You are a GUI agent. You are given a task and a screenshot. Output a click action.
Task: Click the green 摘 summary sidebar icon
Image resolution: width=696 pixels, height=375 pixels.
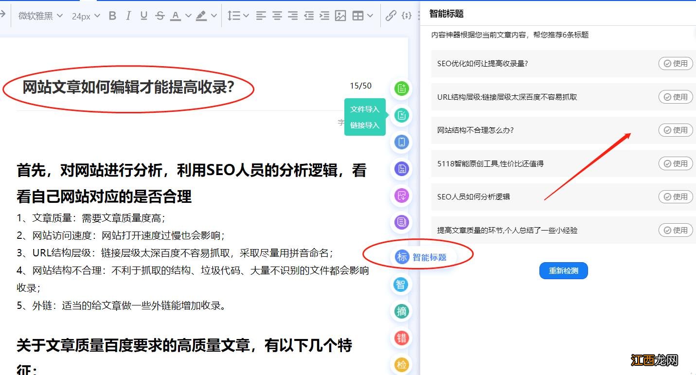[401, 311]
